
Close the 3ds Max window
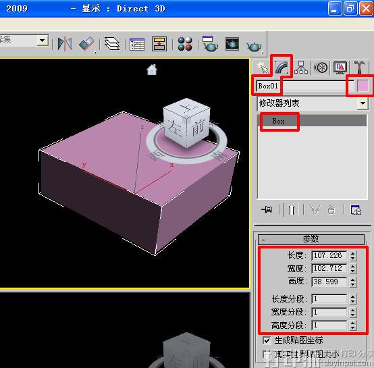click(x=366, y=9)
